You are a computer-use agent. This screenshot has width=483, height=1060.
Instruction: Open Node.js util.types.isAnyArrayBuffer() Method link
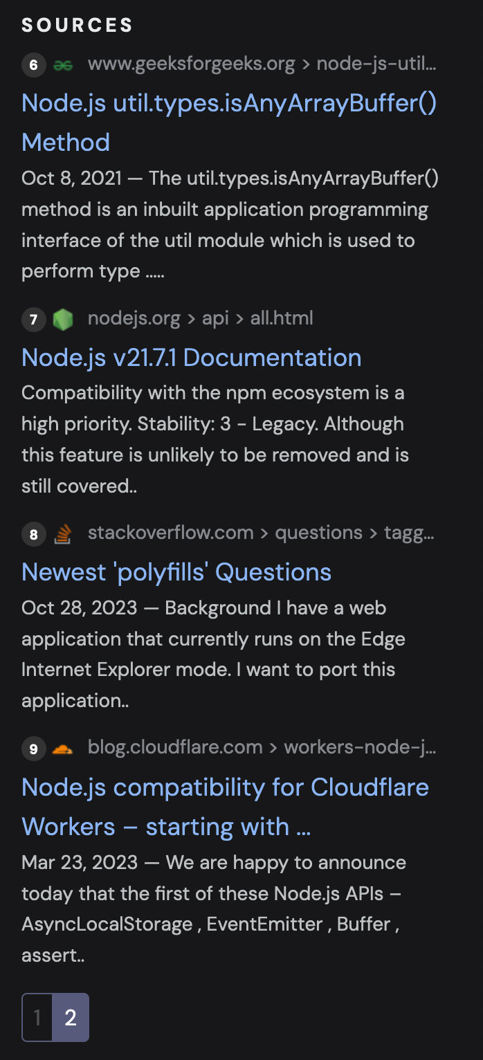pos(229,122)
